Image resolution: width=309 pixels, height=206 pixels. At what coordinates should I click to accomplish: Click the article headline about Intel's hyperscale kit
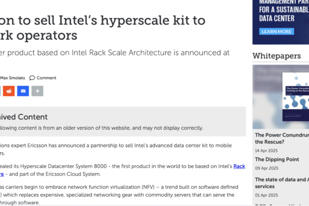click(x=102, y=28)
